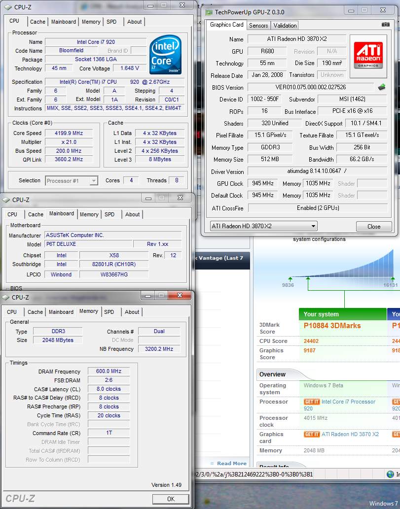Click the Your system green column header
The height and width of the screenshot is (509, 400).
pos(342,314)
